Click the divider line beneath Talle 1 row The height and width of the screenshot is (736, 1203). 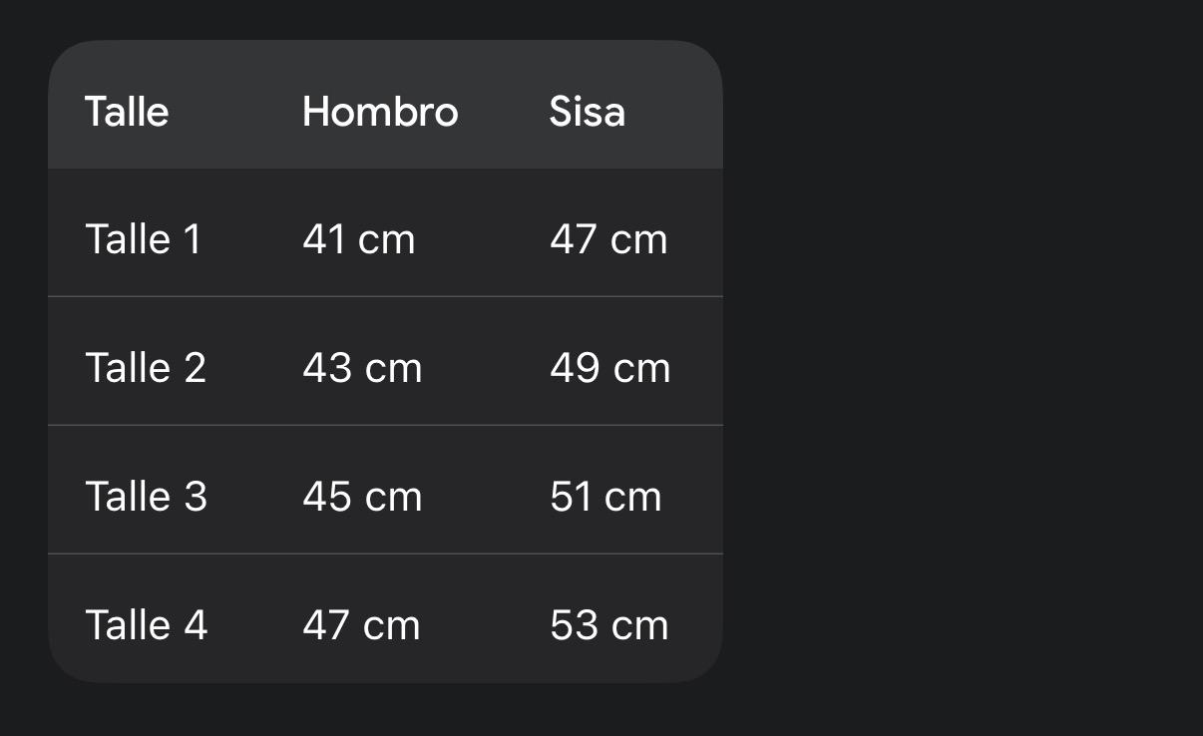pyautogui.click(x=385, y=296)
